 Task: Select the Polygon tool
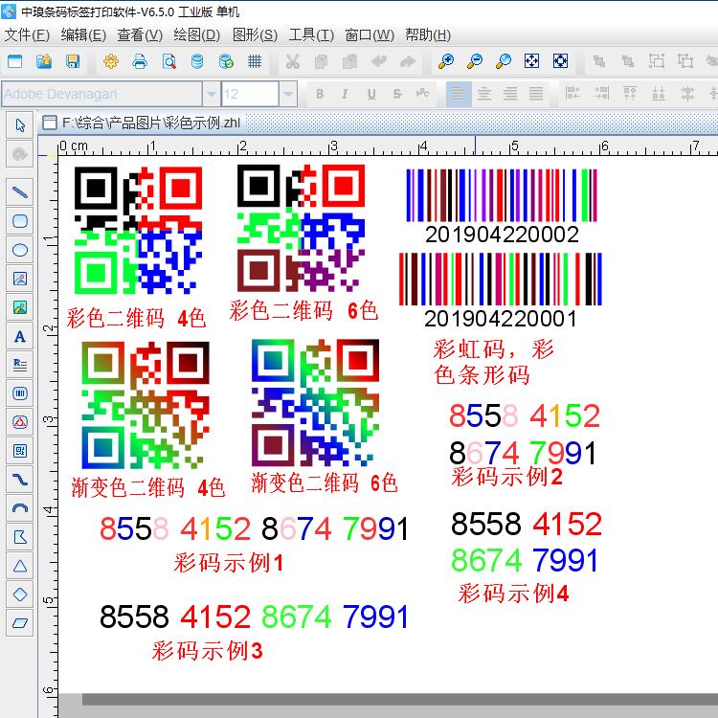(x=20, y=537)
